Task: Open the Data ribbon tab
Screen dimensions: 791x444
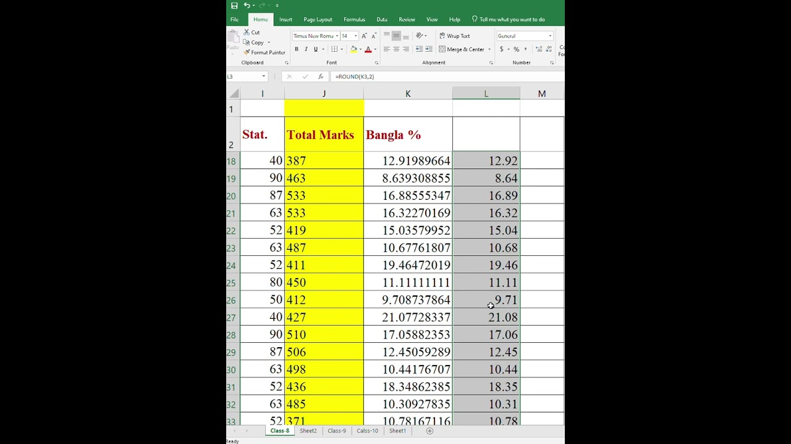Action: (x=382, y=20)
